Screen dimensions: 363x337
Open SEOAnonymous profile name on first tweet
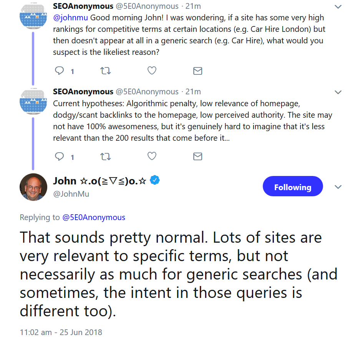coord(83,6)
